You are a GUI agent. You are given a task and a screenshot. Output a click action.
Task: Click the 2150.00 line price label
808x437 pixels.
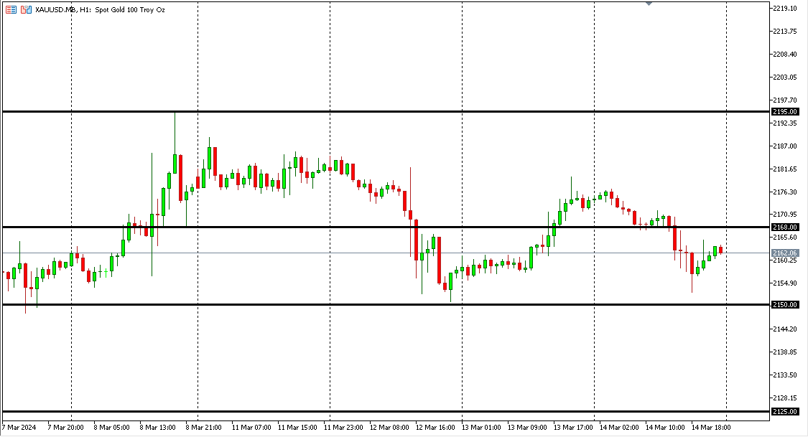pos(785,305)
